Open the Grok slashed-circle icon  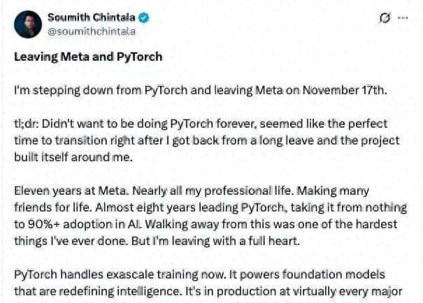pyautogui.click(x=383, y=18)
